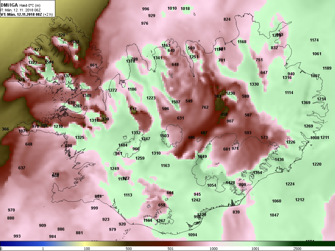Viewport: 335px width, 251px height.
Task: Select the label 1404
Action: point(123,145)
